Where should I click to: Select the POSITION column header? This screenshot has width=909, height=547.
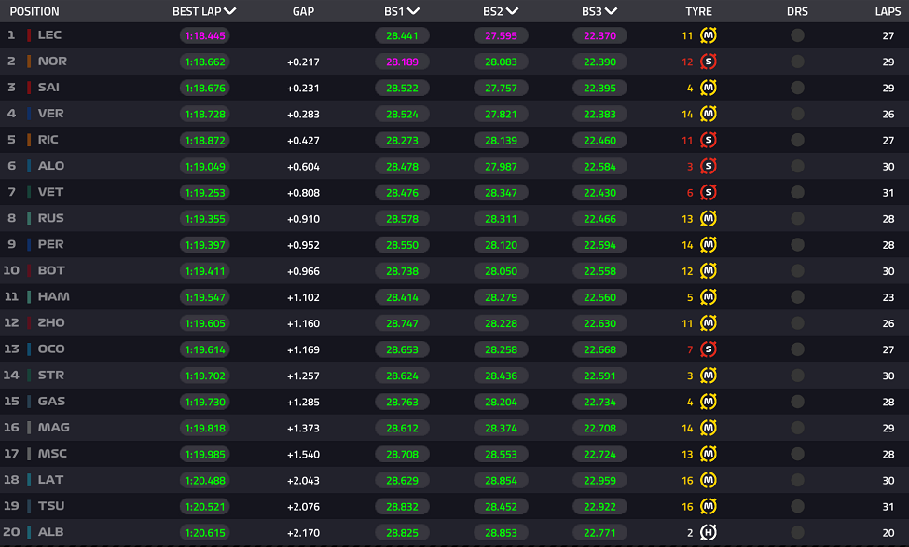pyautogui.click(x=34, y=11)
